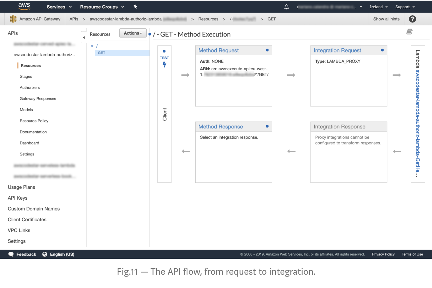Open Documentation in the sidebar

[33, 132]
